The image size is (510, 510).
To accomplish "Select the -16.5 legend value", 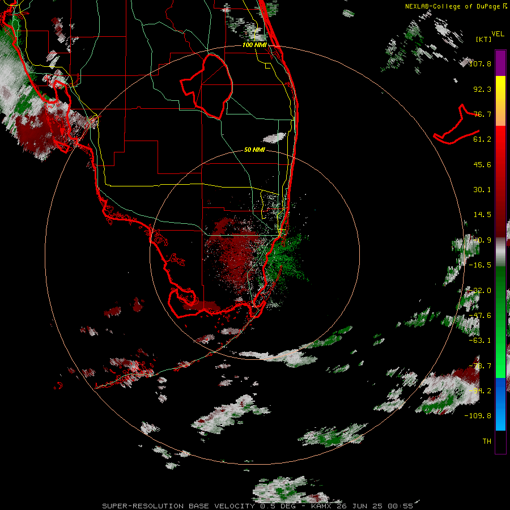I will pyautogui.click(x=480, y=265).
